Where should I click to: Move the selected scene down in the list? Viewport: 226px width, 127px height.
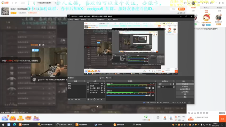[79, 99]
